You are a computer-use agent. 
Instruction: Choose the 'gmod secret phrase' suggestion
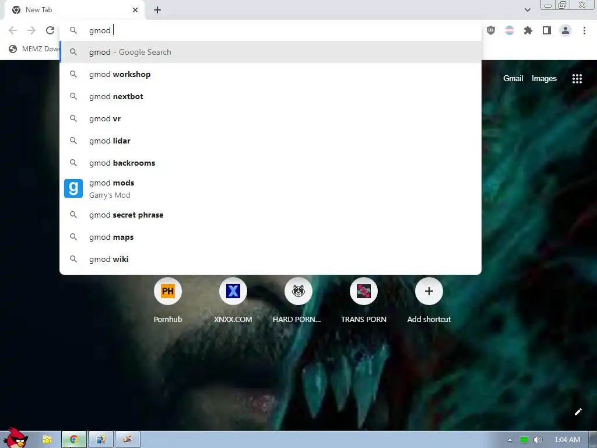[x=271, y=215]
